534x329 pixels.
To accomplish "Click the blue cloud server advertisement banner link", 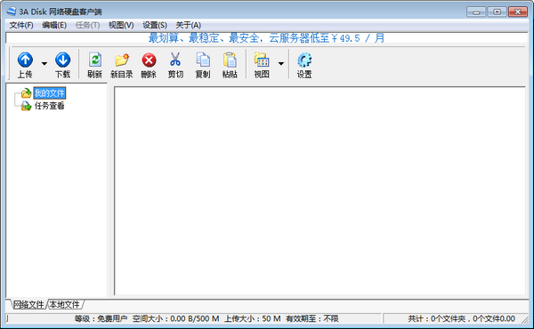I will 267,38.
